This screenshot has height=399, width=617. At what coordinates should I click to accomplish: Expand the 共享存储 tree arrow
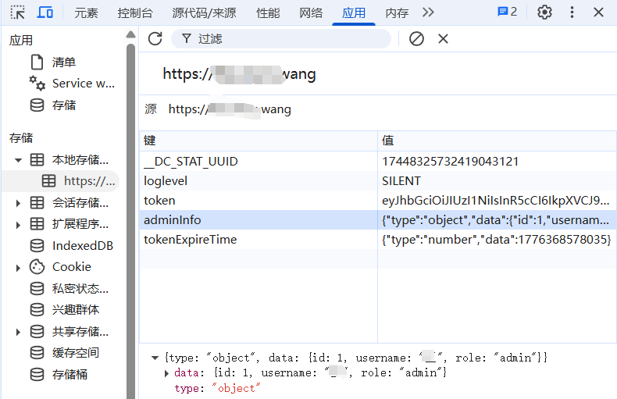pos(18,332)
